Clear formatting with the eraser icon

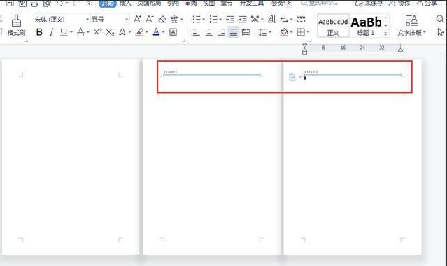click(162, 20)
